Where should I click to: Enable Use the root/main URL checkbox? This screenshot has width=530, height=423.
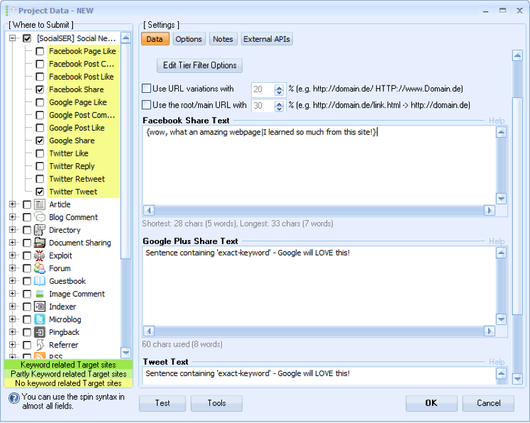[x=146, y=105]
